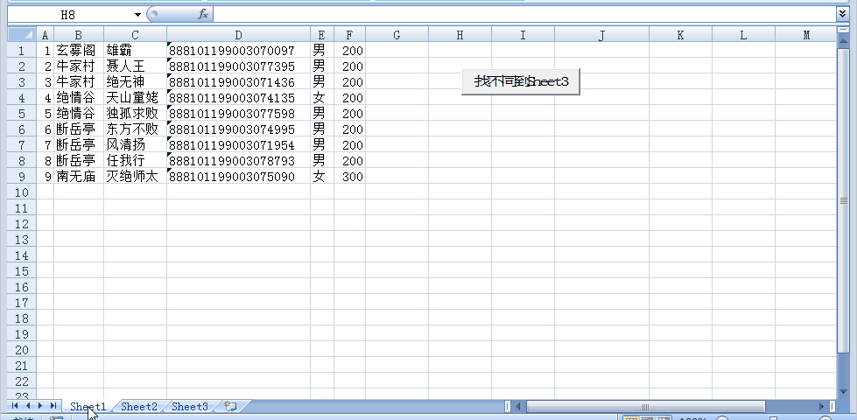
Task: Select the cell containing 雄霸
Action: pyautogui.click(x=135, y=51)
